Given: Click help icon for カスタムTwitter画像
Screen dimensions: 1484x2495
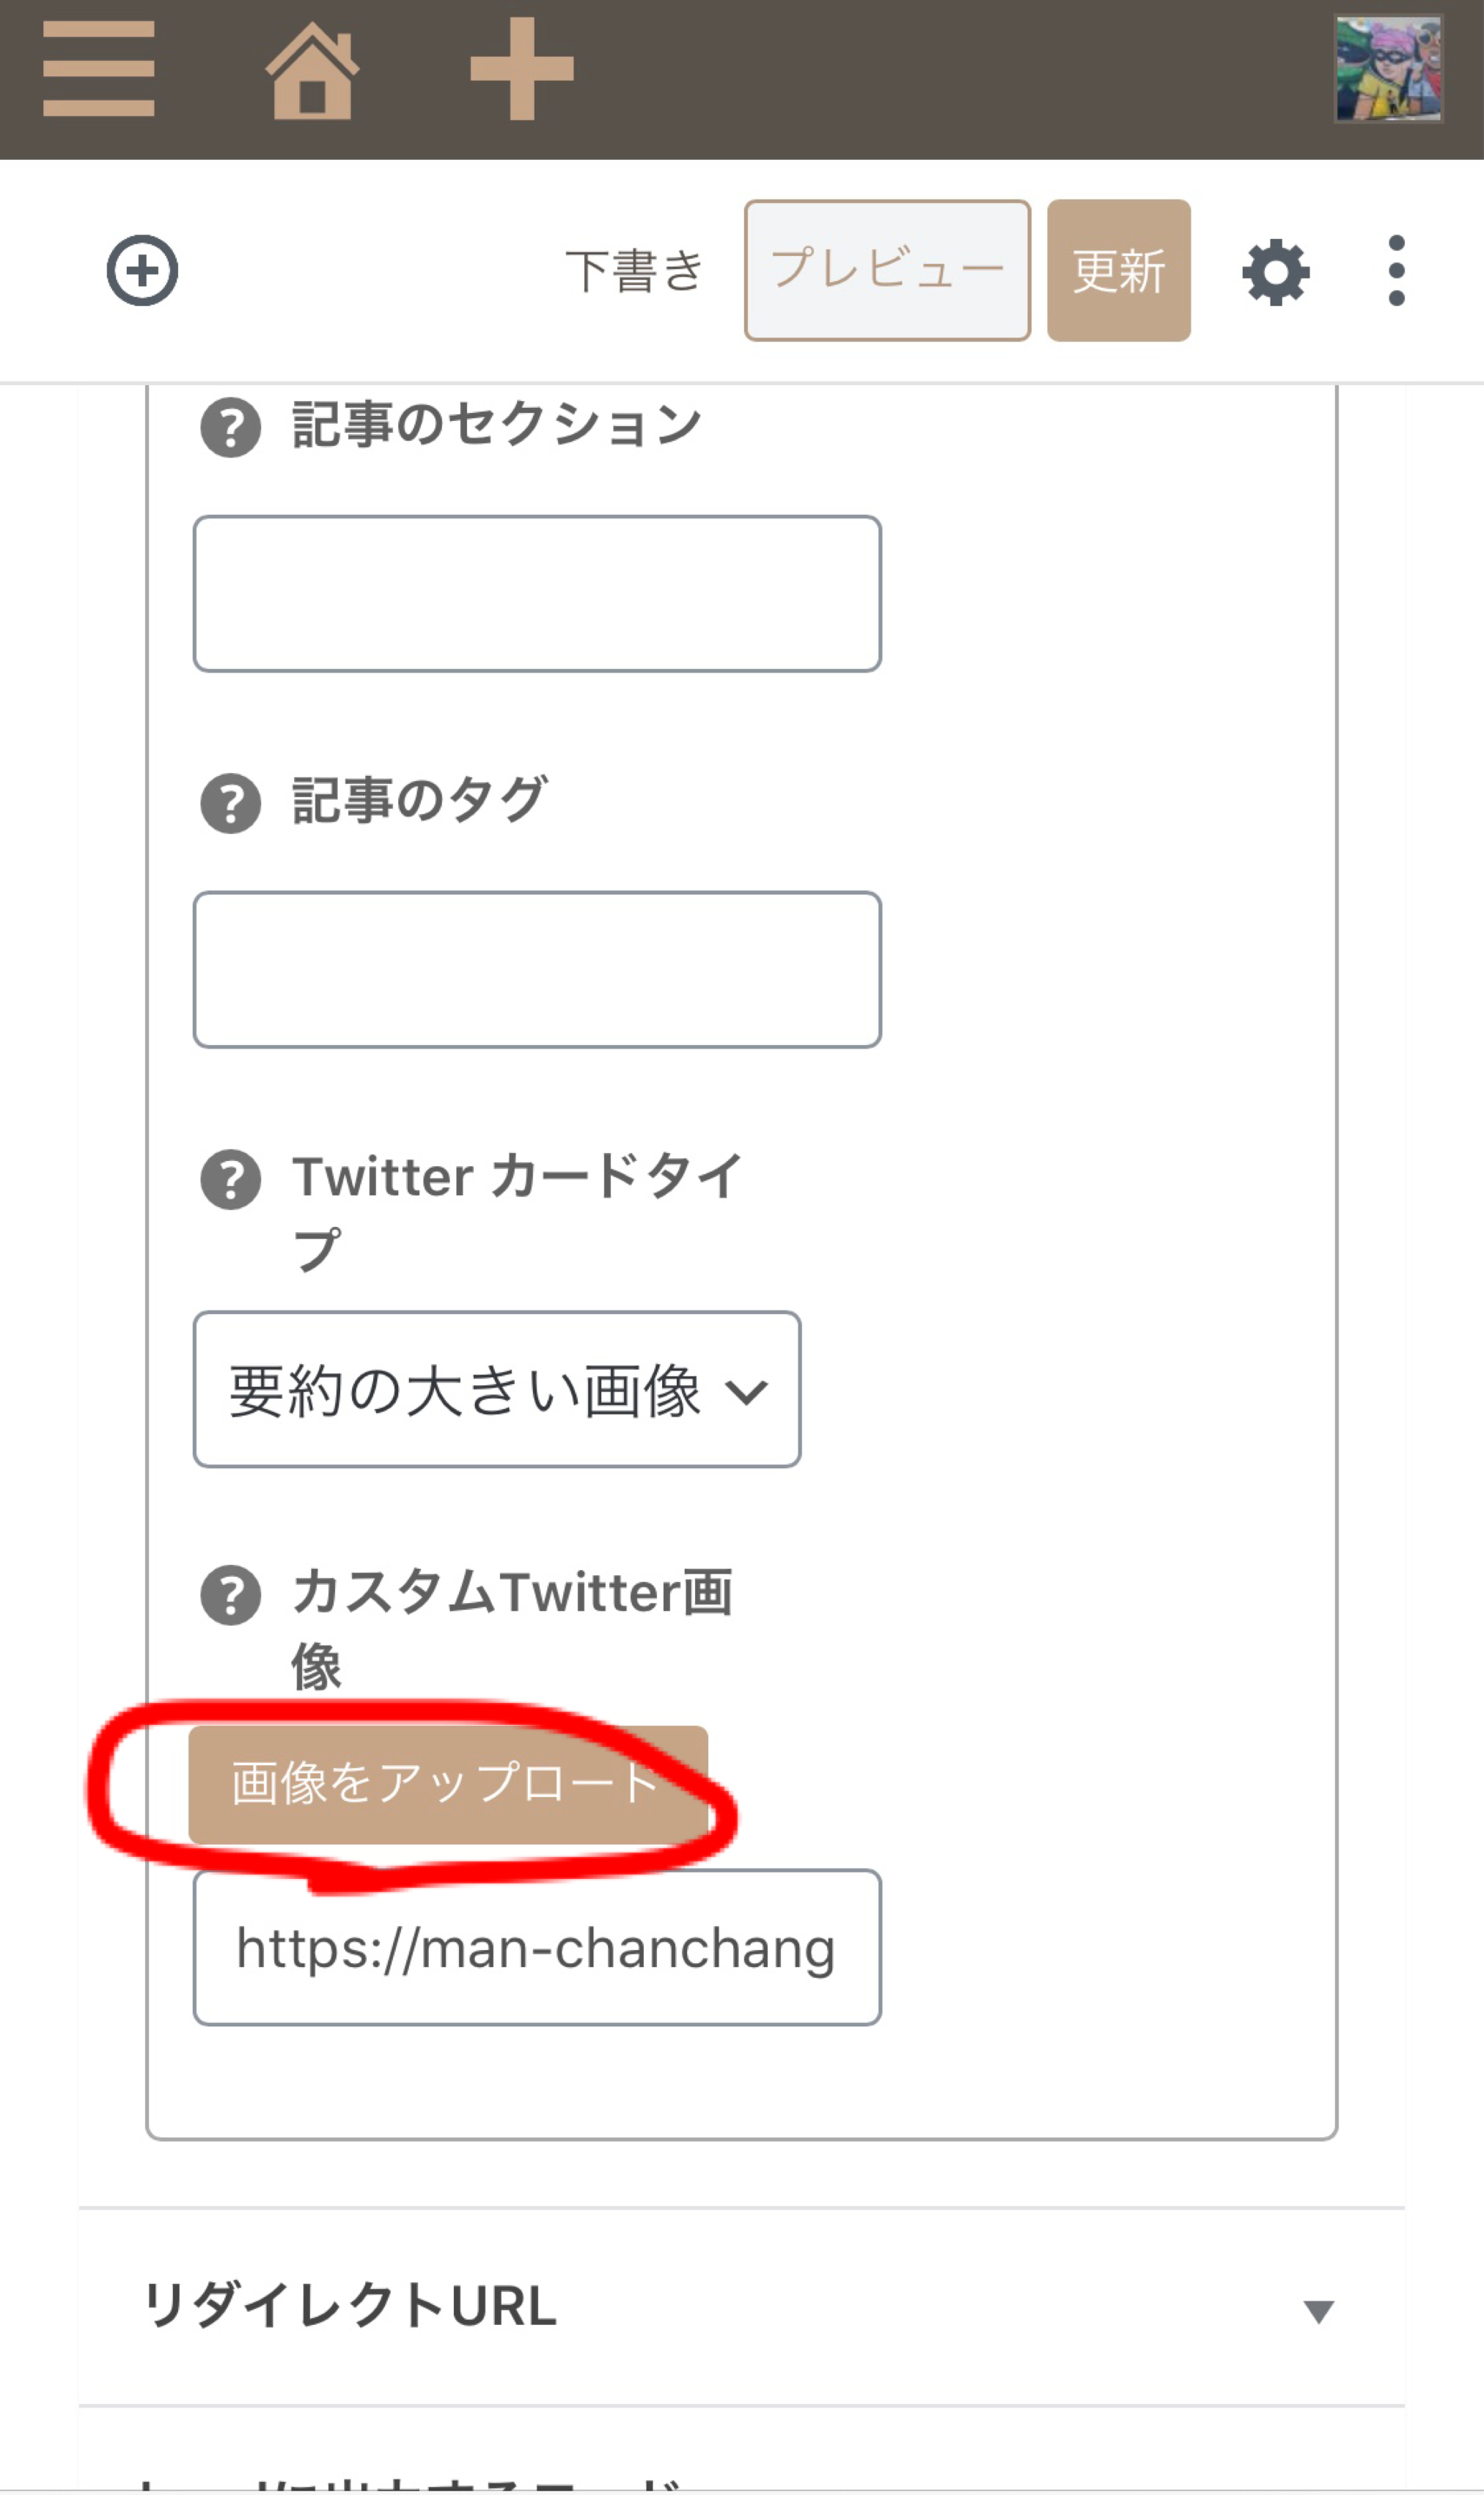Looking at the screenshot, I should (x=231, y=1595).
